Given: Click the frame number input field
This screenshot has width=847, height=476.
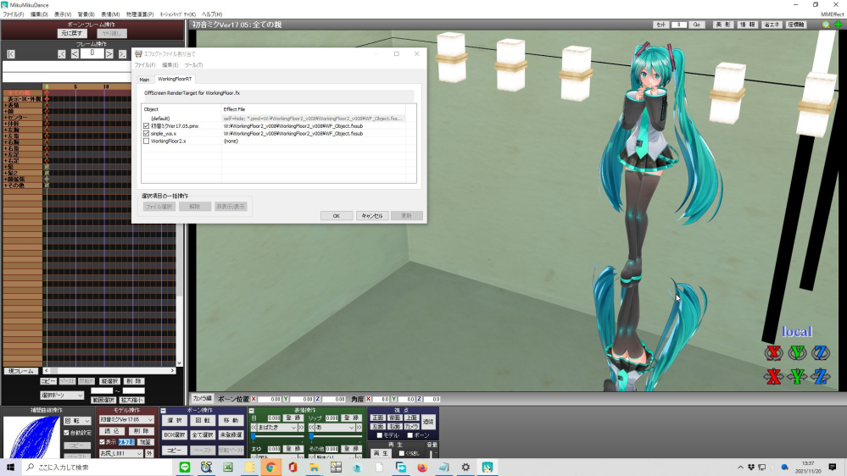Looking at the screenshot, I should pos(92,53).
